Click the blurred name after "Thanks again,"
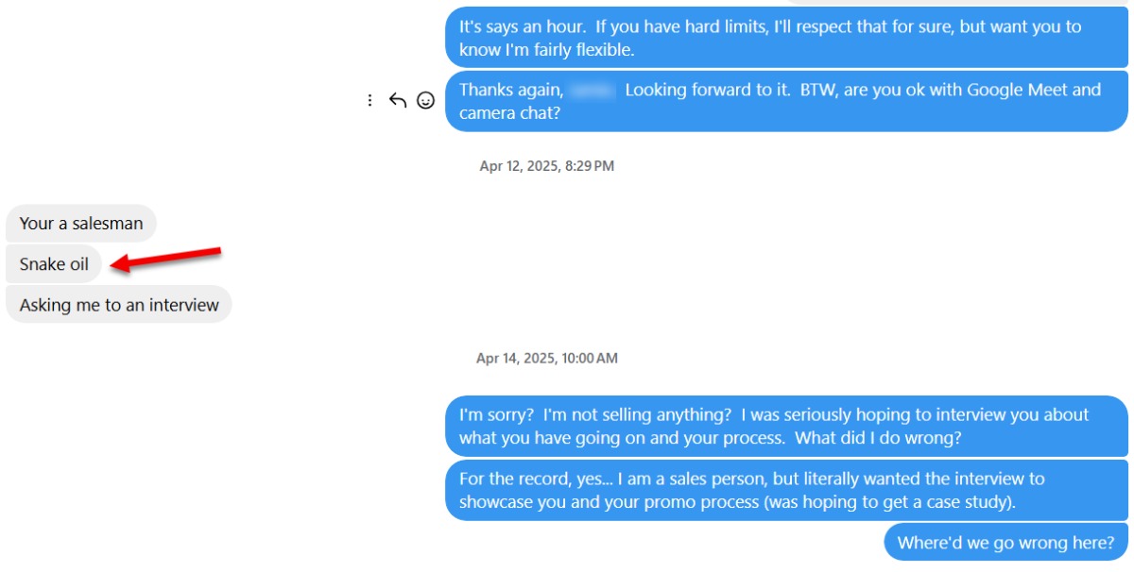1134x572 pixels. pyautogui.click(x=593, y=91)
